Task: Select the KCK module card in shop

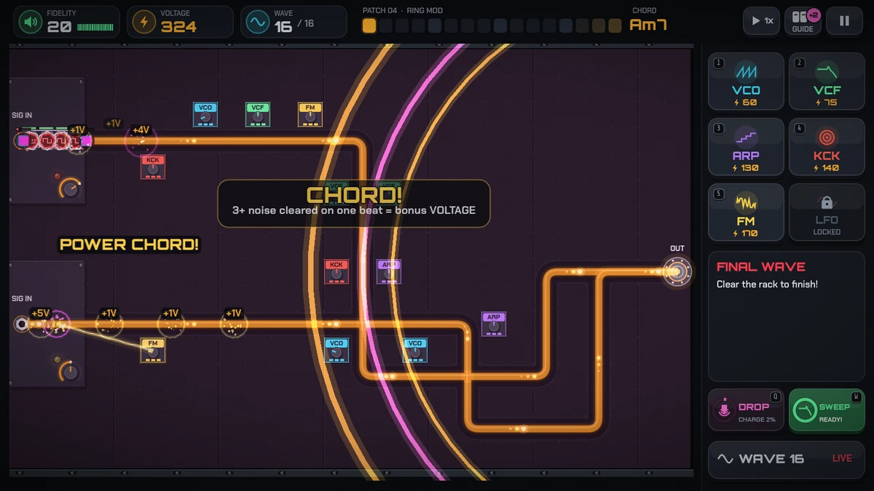Action: click(826, 147)
